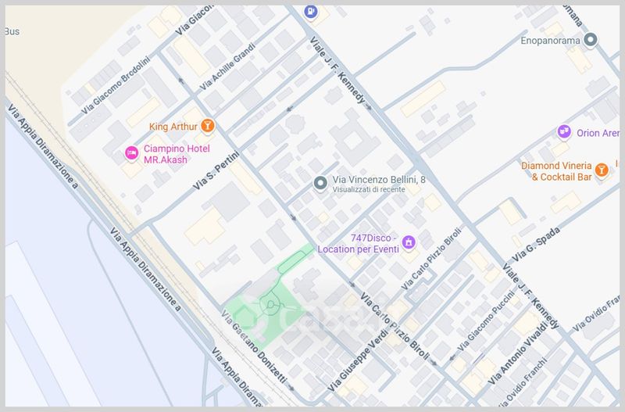Click the Via Ovidio Franchi label at bottom
625x412 pixels.
[522, 382]
